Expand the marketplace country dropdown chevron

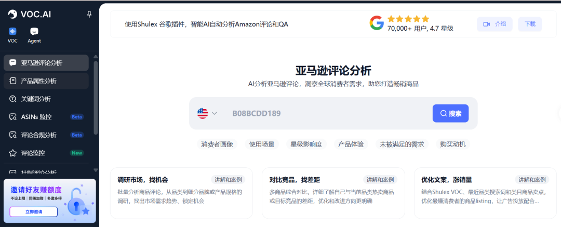(215, 113)
